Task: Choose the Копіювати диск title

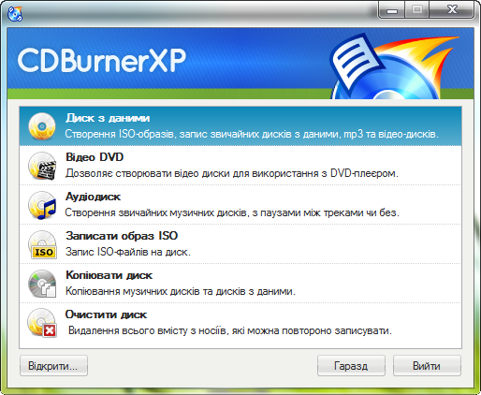Action: pyautogui.click(x=109, y=275)
